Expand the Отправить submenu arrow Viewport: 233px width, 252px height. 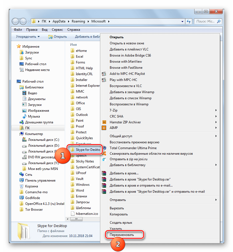tap(216, 200)
